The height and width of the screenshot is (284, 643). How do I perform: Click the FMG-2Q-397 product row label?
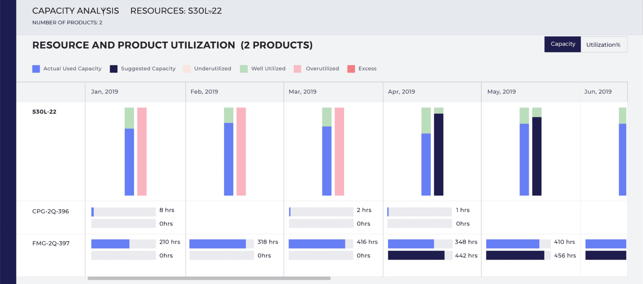pos(51,243)
